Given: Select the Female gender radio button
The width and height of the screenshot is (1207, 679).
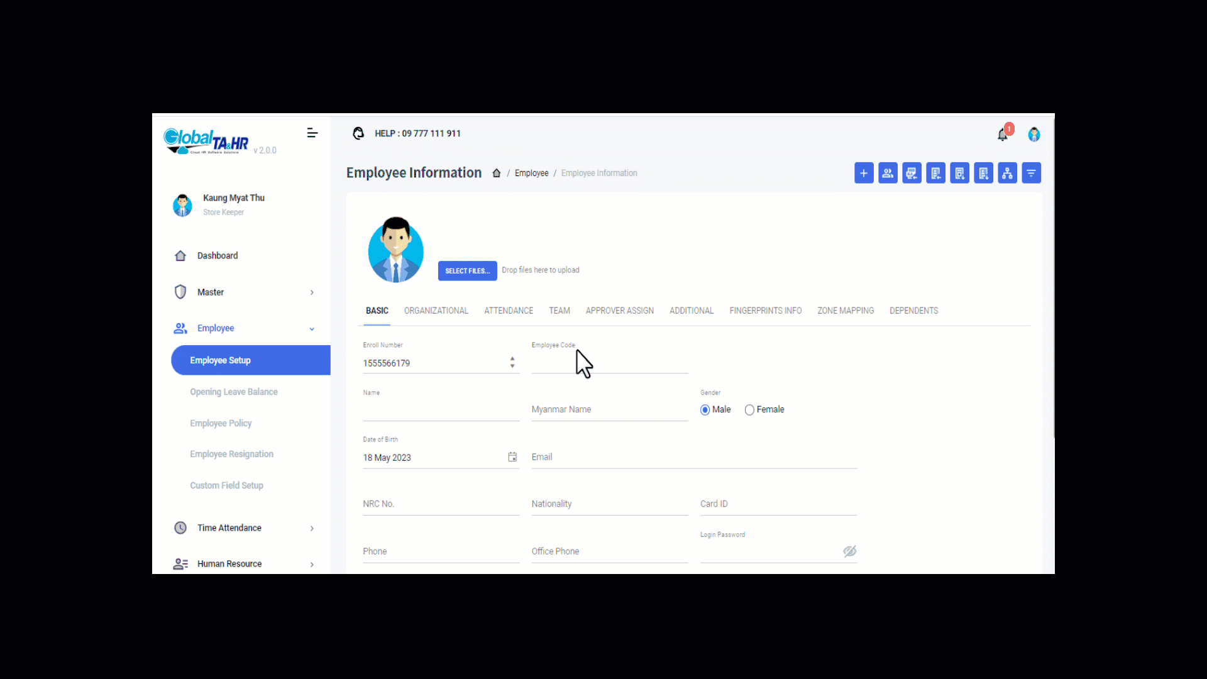Looking at the screenshot, I should coord(749,410).
